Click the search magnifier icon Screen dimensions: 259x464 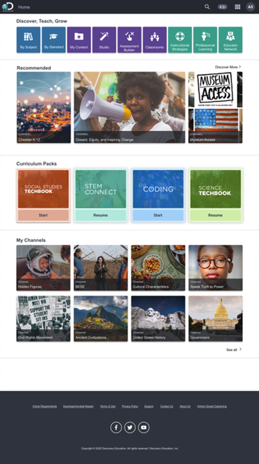point(207,7)
